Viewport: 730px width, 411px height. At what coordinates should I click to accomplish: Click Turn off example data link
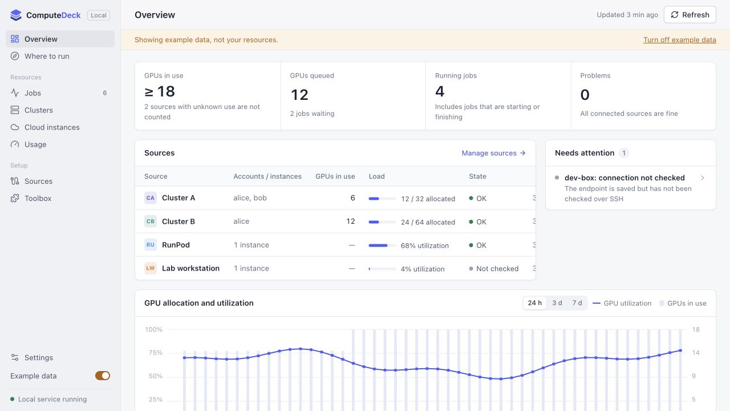coord(680,40)
